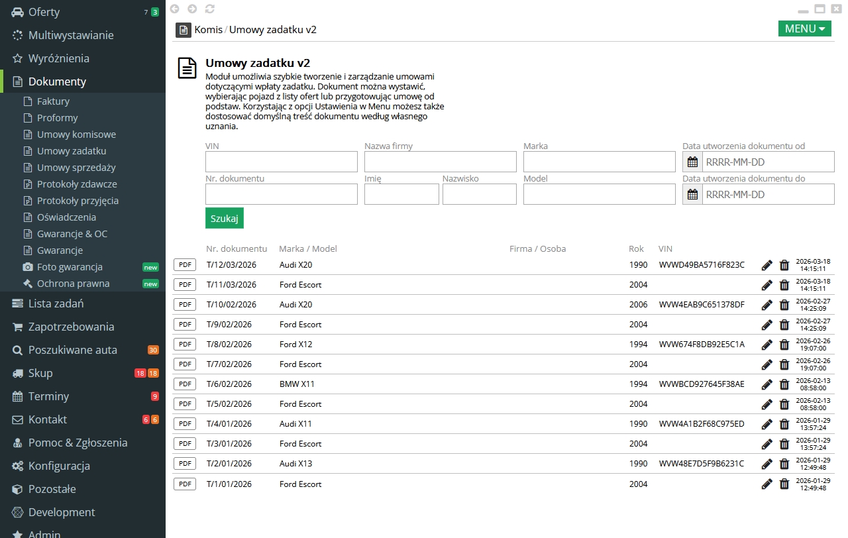The height and width of the screenshot is (538, 848).
Task: Select Umowy sprzedaży from the sidebar
Action: [76, 168]
